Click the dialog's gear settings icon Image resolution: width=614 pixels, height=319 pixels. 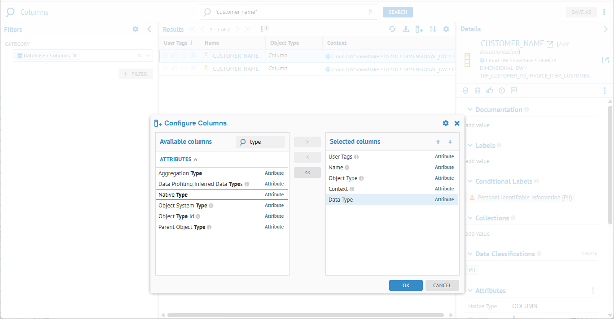click(x=445, y=123)
